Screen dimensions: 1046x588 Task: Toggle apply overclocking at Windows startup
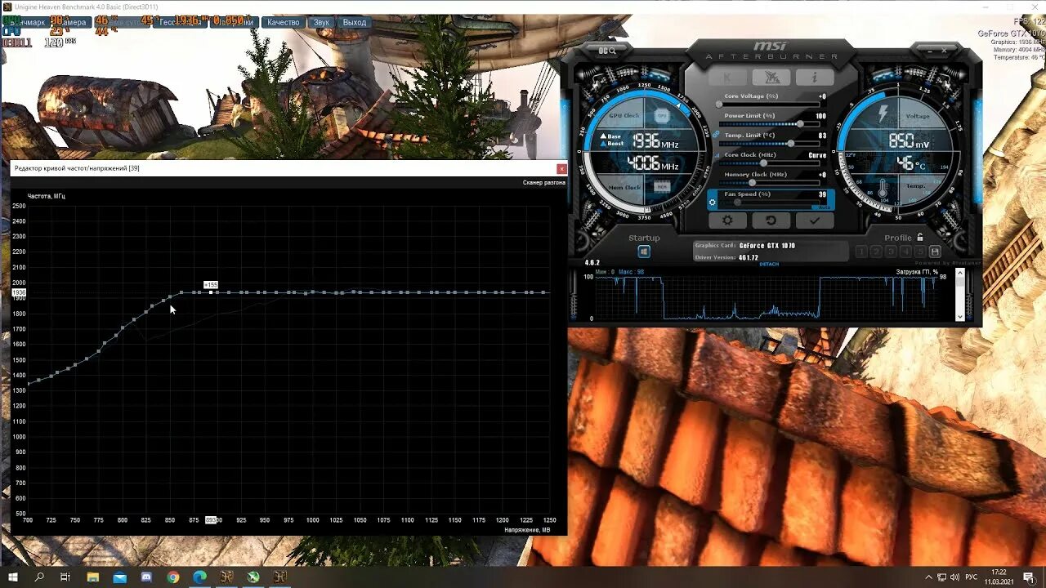pyautogui.click(x=644, y=252)
